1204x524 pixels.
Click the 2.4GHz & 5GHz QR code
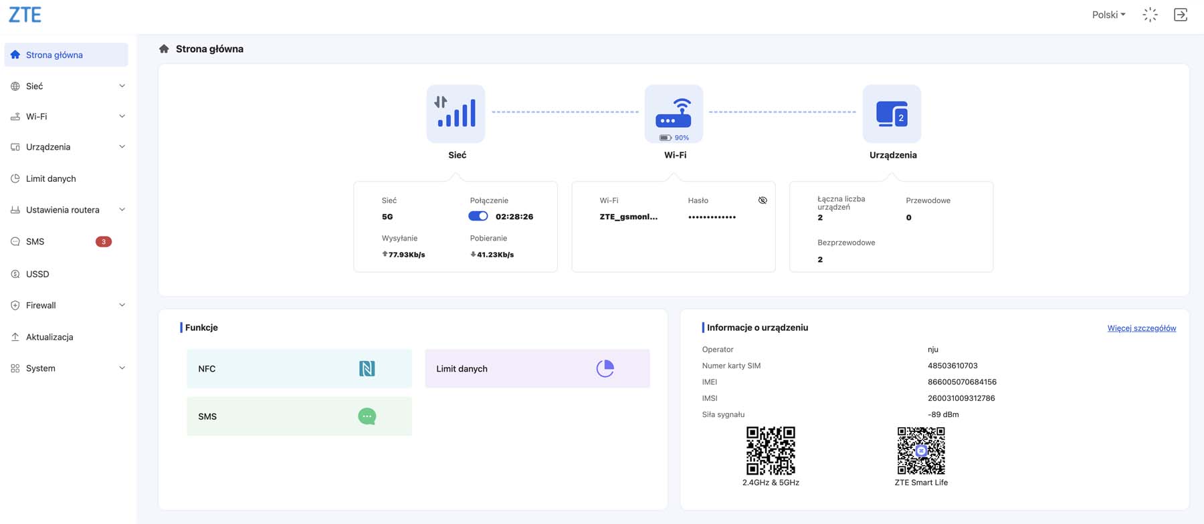coord(771,450)
